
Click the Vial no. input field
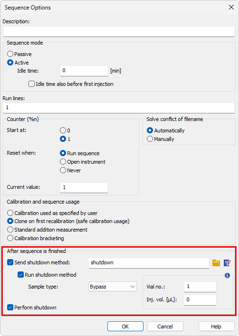(x=200, y=287)
